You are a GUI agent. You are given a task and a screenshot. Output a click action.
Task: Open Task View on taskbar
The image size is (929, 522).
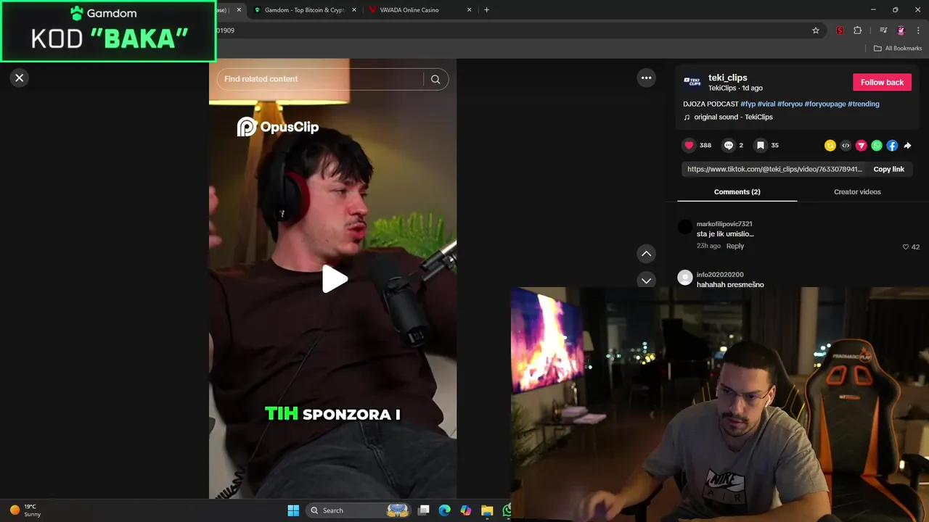tap(424, 510)
